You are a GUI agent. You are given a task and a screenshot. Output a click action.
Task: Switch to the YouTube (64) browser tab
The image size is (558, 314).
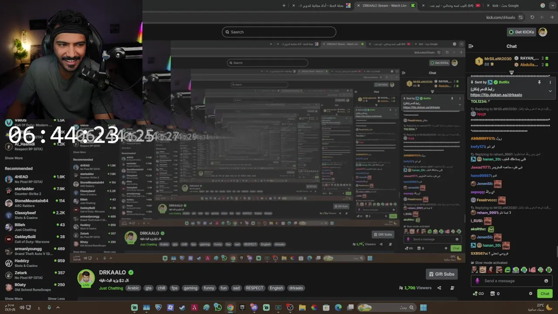(451, 6)
